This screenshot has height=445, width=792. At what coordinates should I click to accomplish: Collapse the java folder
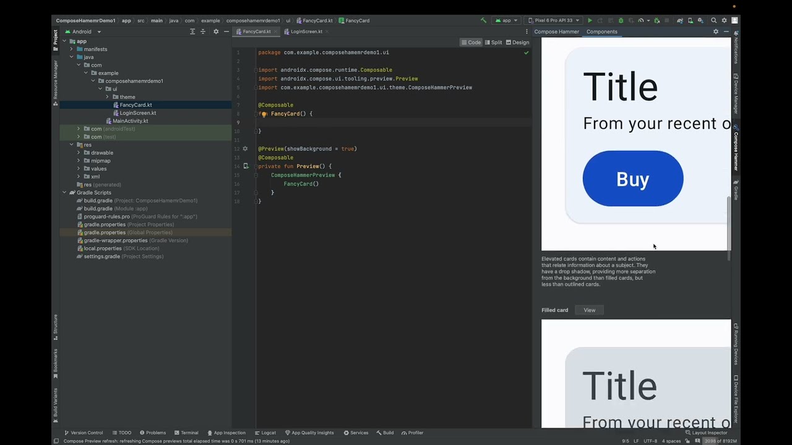(x=71, y=57)
